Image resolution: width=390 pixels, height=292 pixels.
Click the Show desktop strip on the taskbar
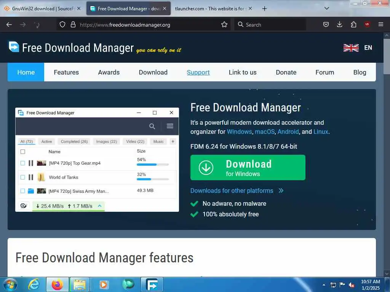[x=387, y=284]
